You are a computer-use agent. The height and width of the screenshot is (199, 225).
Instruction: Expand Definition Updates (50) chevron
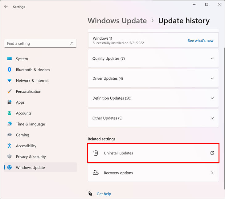[212, 98]
